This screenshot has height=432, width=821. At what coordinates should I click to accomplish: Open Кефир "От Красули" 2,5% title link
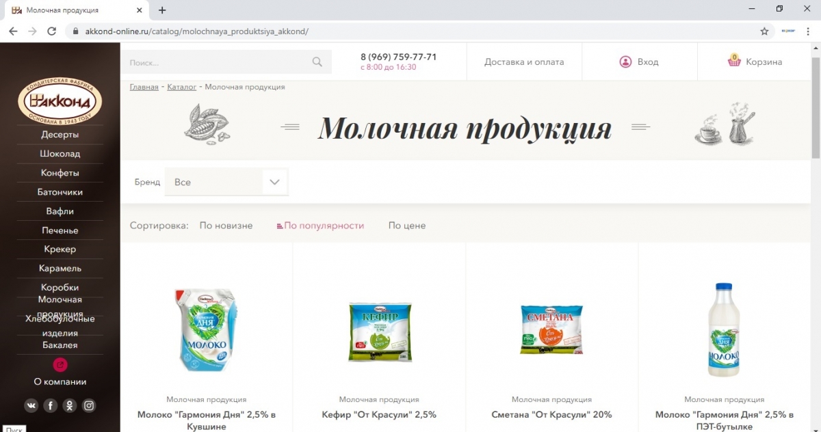pyautogui.click(x=379, y=415)
